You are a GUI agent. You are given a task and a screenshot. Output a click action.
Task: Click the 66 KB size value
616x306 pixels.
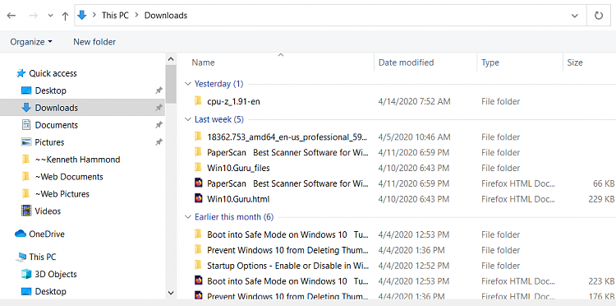604,183
